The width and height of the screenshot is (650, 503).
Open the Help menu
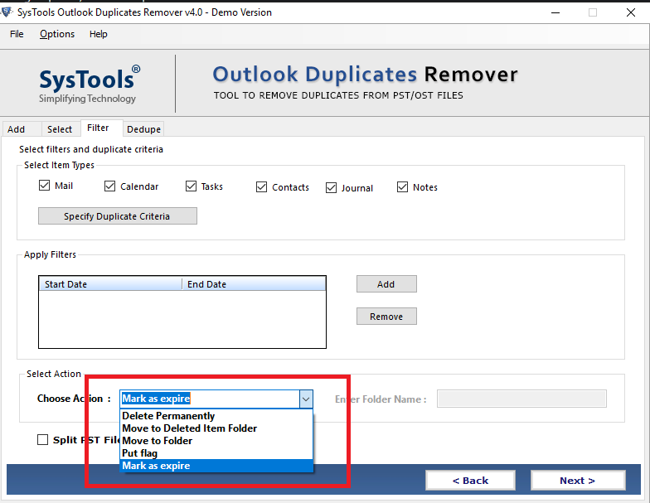(98, 34)
